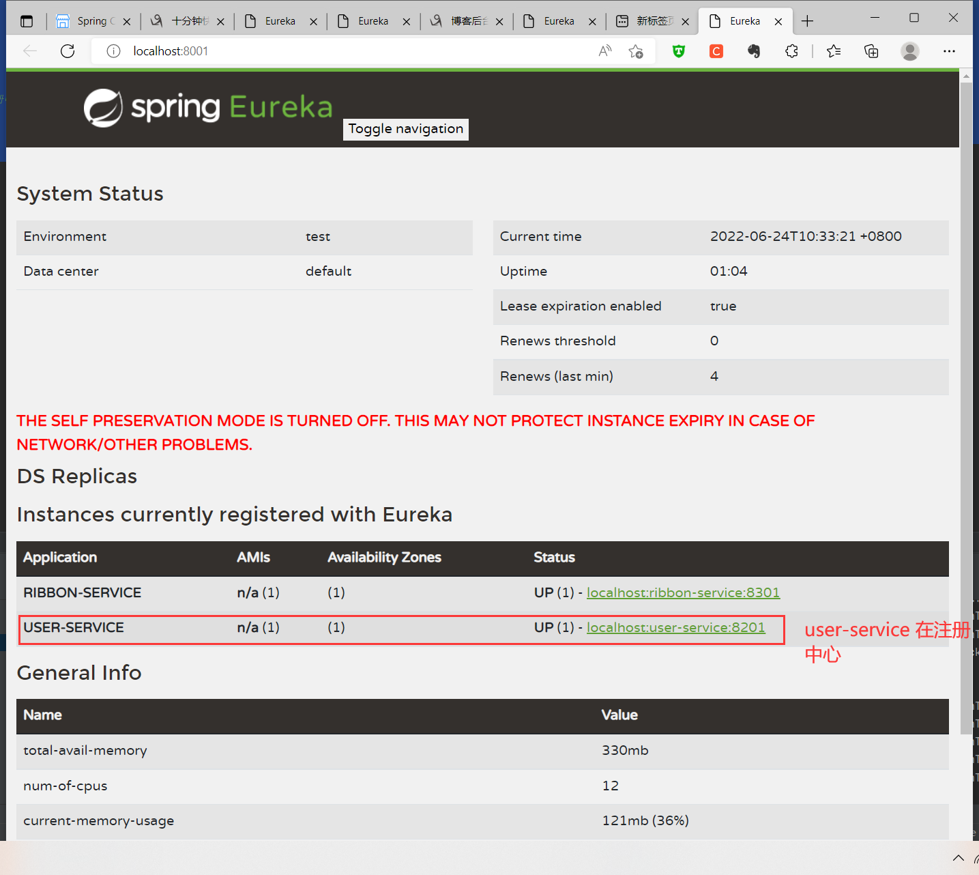This screenshot has height=875, width=979.
Task: Click the AMIs column header
Action: [253, 558]
